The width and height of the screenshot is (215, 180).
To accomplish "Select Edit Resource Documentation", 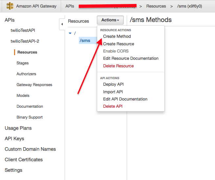I will [x=131, y=58].
